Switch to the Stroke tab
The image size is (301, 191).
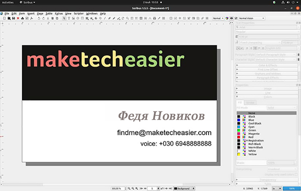click(x=250, y=103)
